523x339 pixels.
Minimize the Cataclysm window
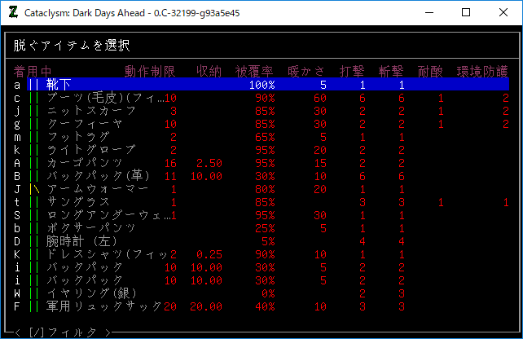[x=429, y=13]
